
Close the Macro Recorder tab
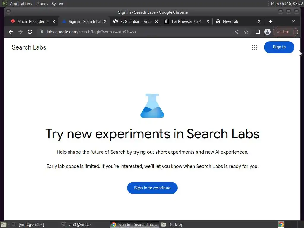point(54,21)
